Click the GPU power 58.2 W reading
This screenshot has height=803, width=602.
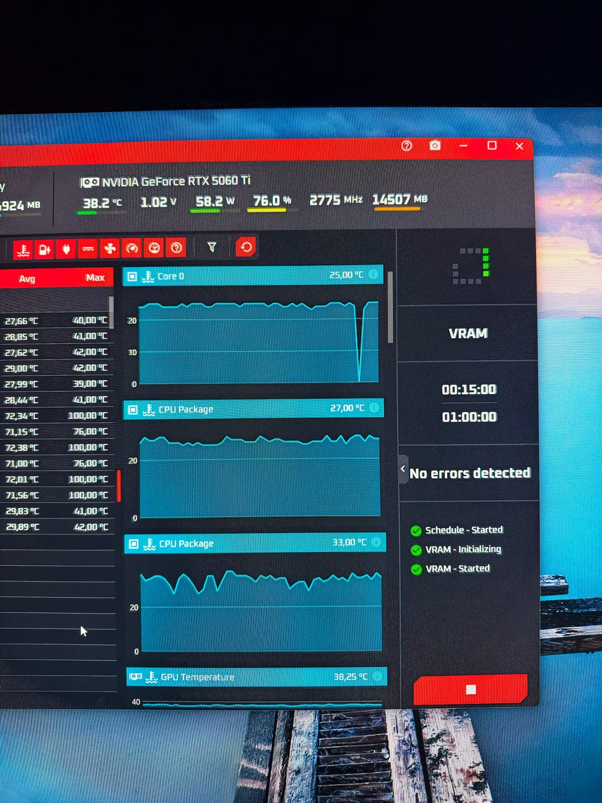tap(214, 201)
